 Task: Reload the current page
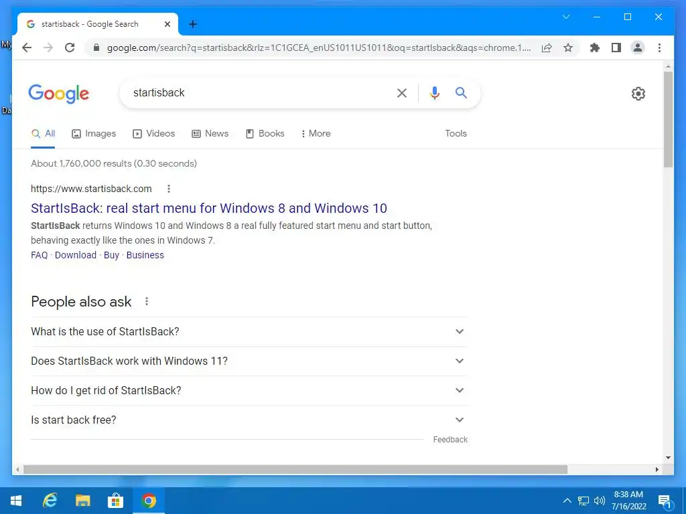70,48
